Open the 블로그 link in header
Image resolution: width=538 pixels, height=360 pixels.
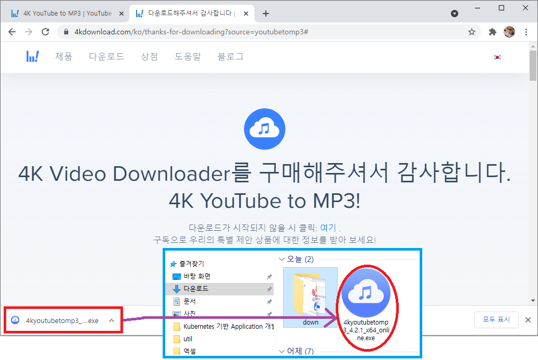230,56
